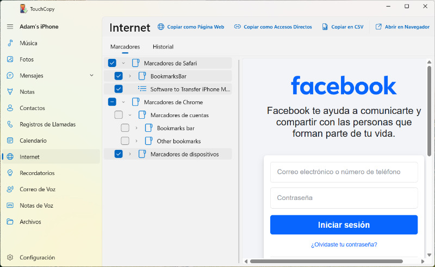Click the horizontal scrollbar thumb in preview

(326, 261)
